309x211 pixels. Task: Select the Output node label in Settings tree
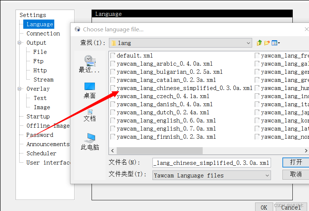click(x=36, y=43)
